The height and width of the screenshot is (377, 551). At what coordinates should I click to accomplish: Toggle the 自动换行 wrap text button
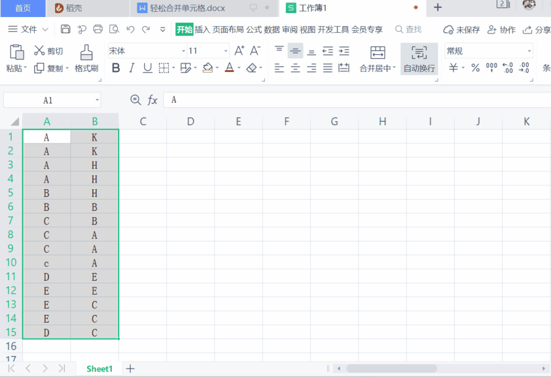[419, 59]
